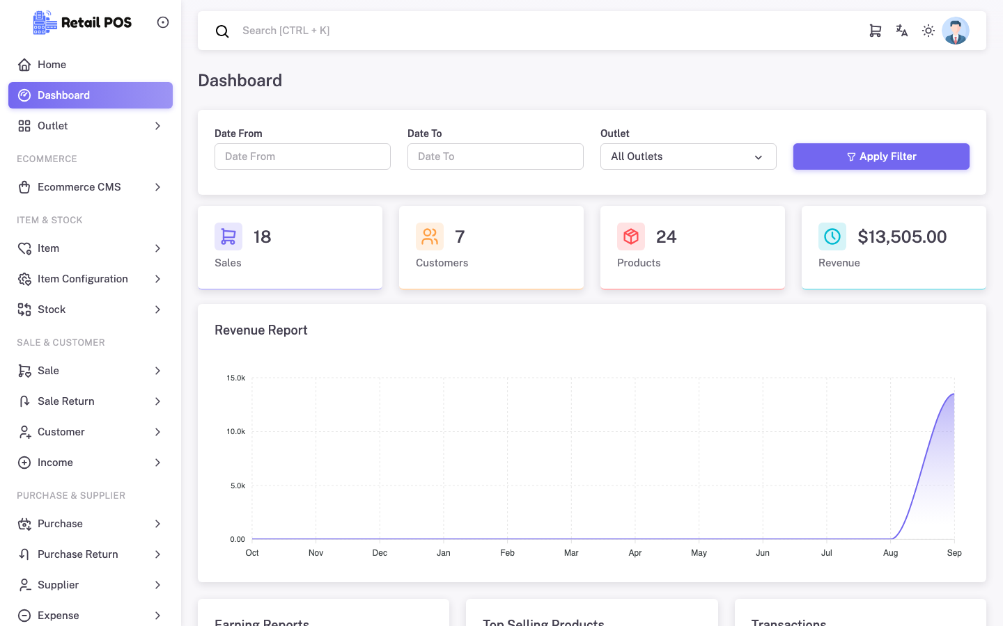Click the 15.0k axis label
The width and height of the screenshot is (1003, 626).
point(236,378)
